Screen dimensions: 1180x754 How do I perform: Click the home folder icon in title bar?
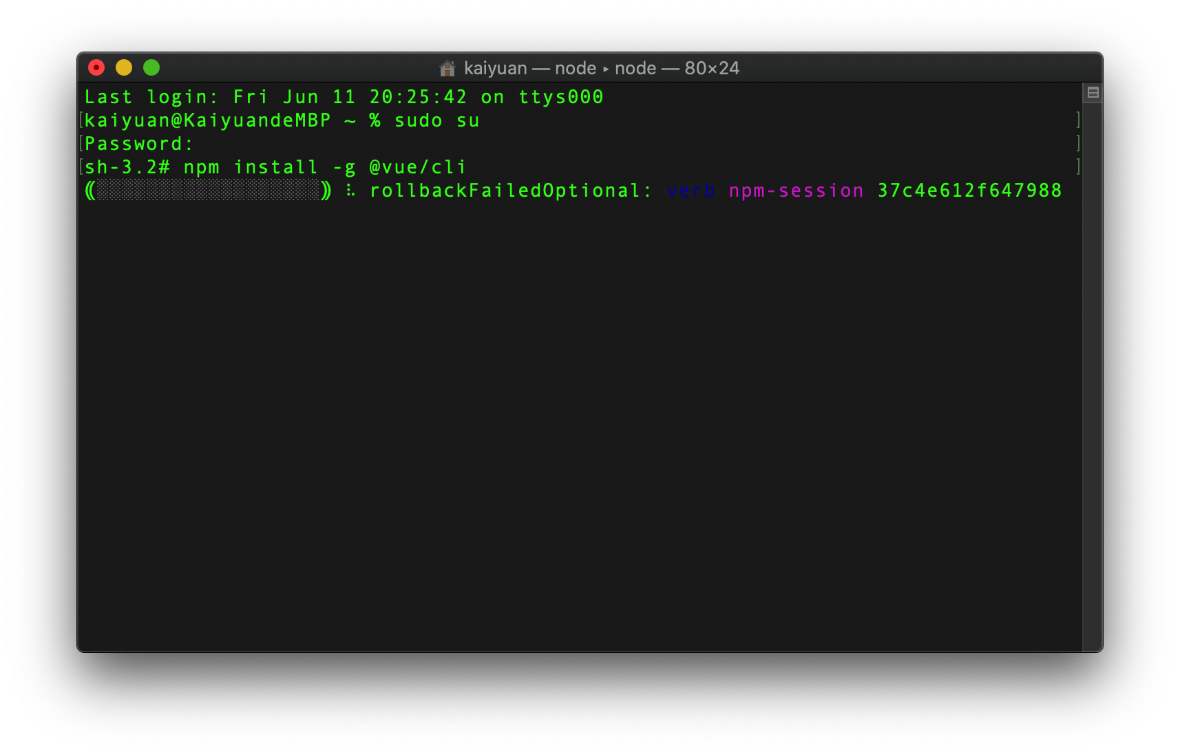(x=447, y=68)
